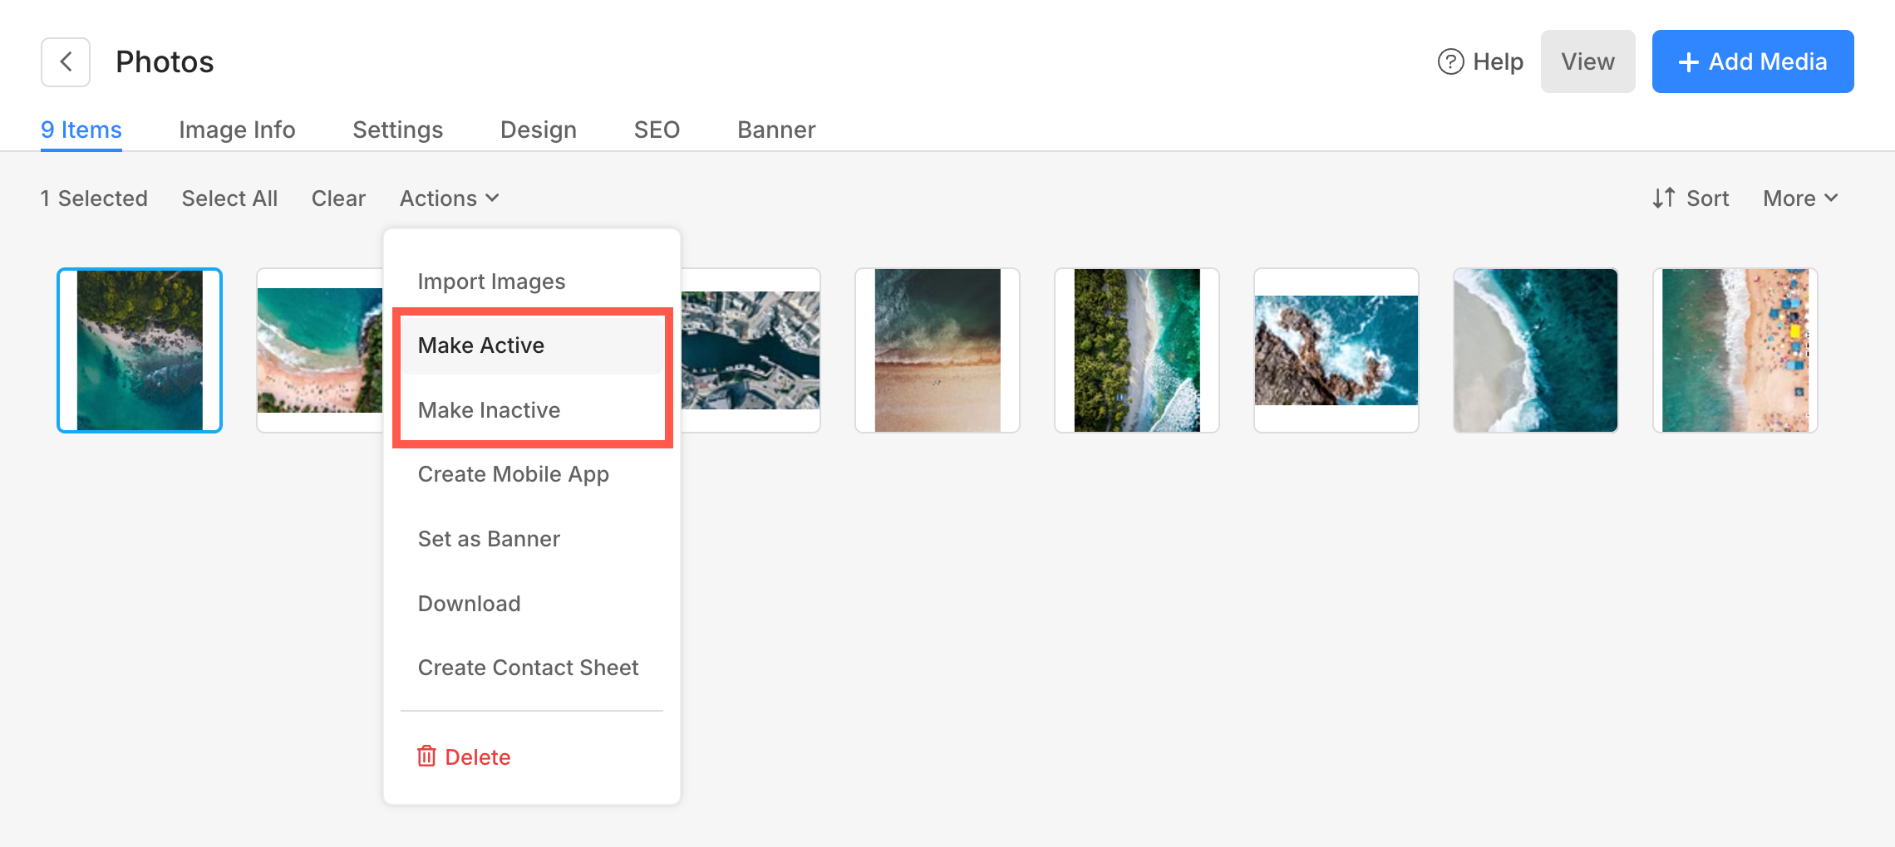The width and height of the screenshot is (1895, 847).
Task: Choose Make Active from the menu
Action: pos(481,345)
